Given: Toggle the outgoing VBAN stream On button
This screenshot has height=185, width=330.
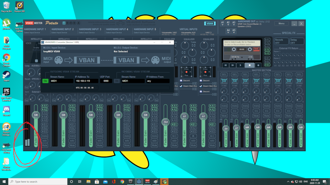Looking at the screenshot, I should 45,81.
